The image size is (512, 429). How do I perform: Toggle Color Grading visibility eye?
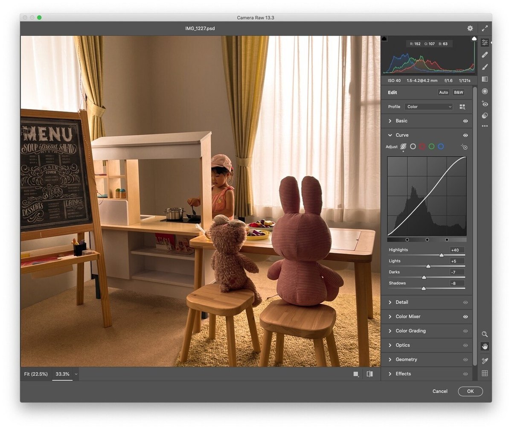coord(465,331)
